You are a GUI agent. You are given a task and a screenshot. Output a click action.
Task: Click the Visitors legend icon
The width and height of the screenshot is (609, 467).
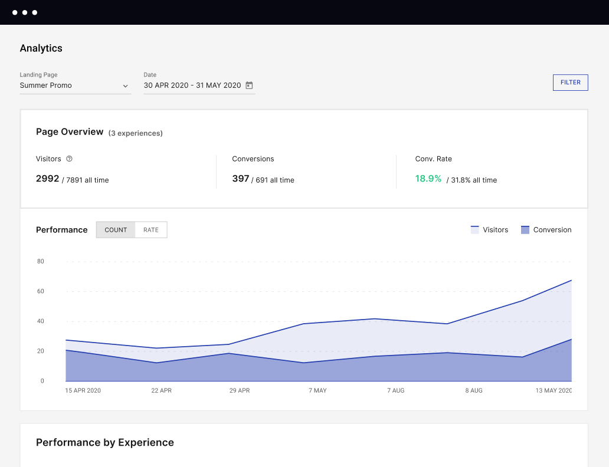point(476,229)
